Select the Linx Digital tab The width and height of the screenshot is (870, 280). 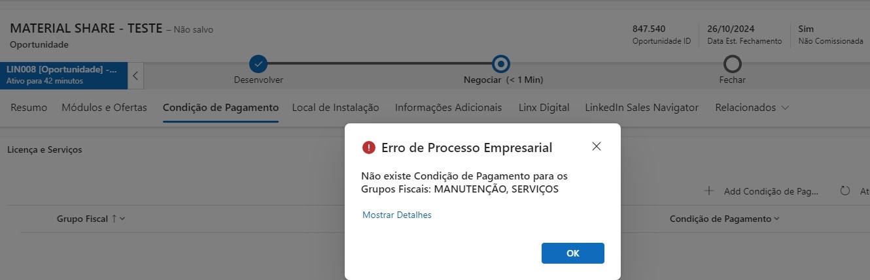pos(544,108)
